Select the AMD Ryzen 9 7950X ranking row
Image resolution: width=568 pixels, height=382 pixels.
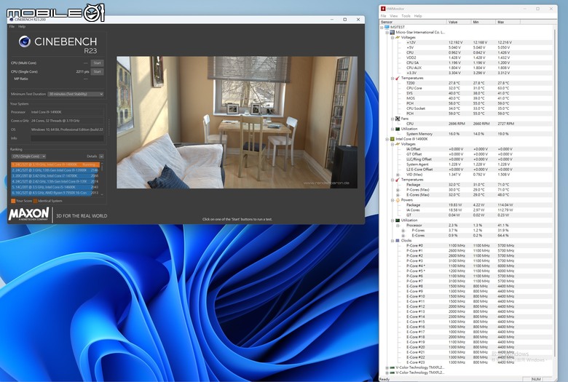pos(55,193)
